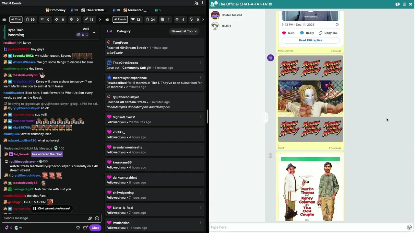Click Read 190 replies button

(x=310, y=40)
